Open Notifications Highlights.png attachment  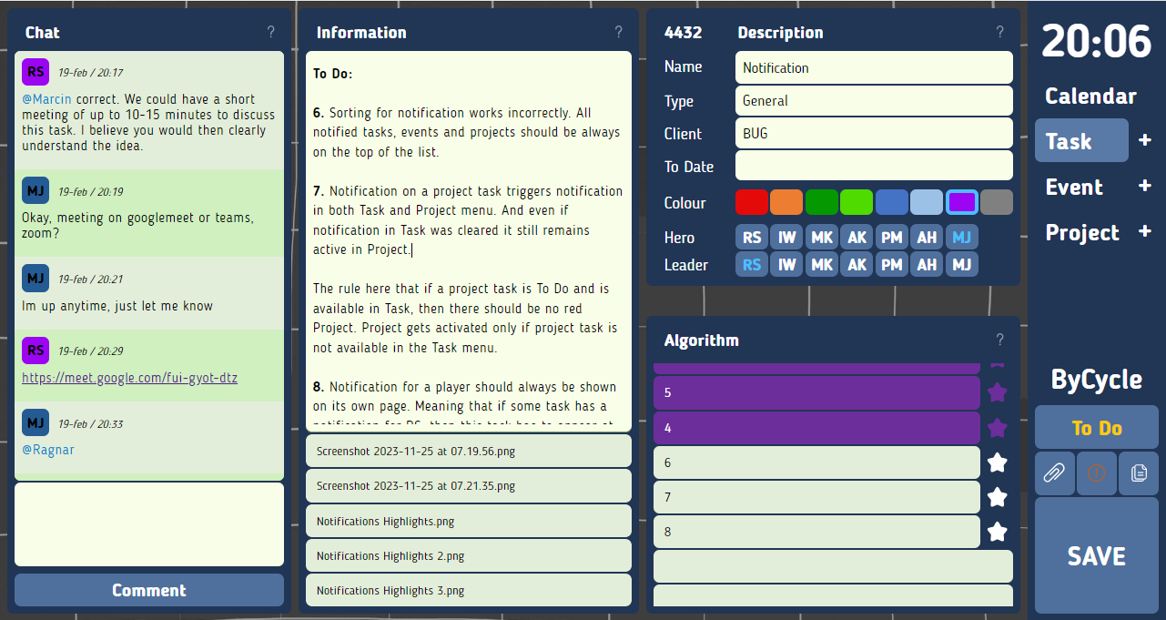click(469, 521)
